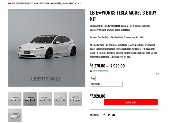
Task: Select the second highlighted car thumbnail
Action: (x=30, y=99)
